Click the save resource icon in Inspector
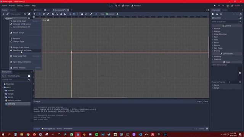This screenshot has width=244, height=137. (221, 14)
